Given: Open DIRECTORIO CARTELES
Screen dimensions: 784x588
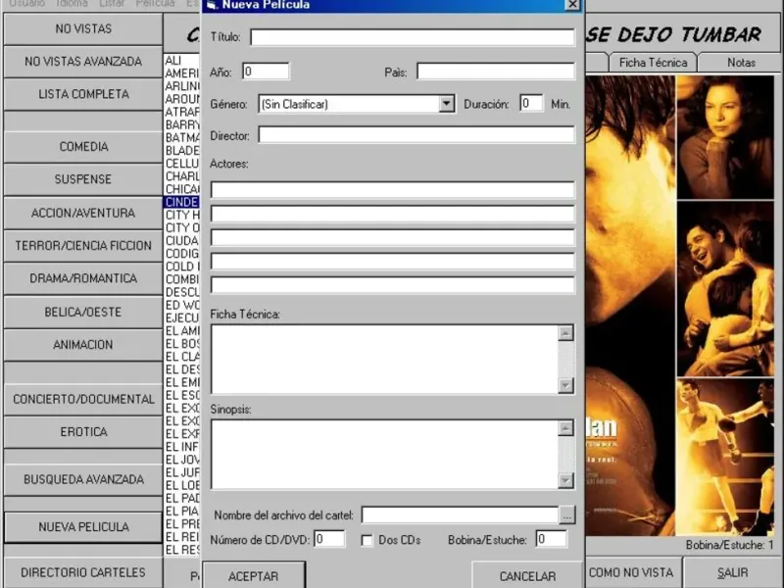Looking at the screenshot, I should [x=83, y=572].
